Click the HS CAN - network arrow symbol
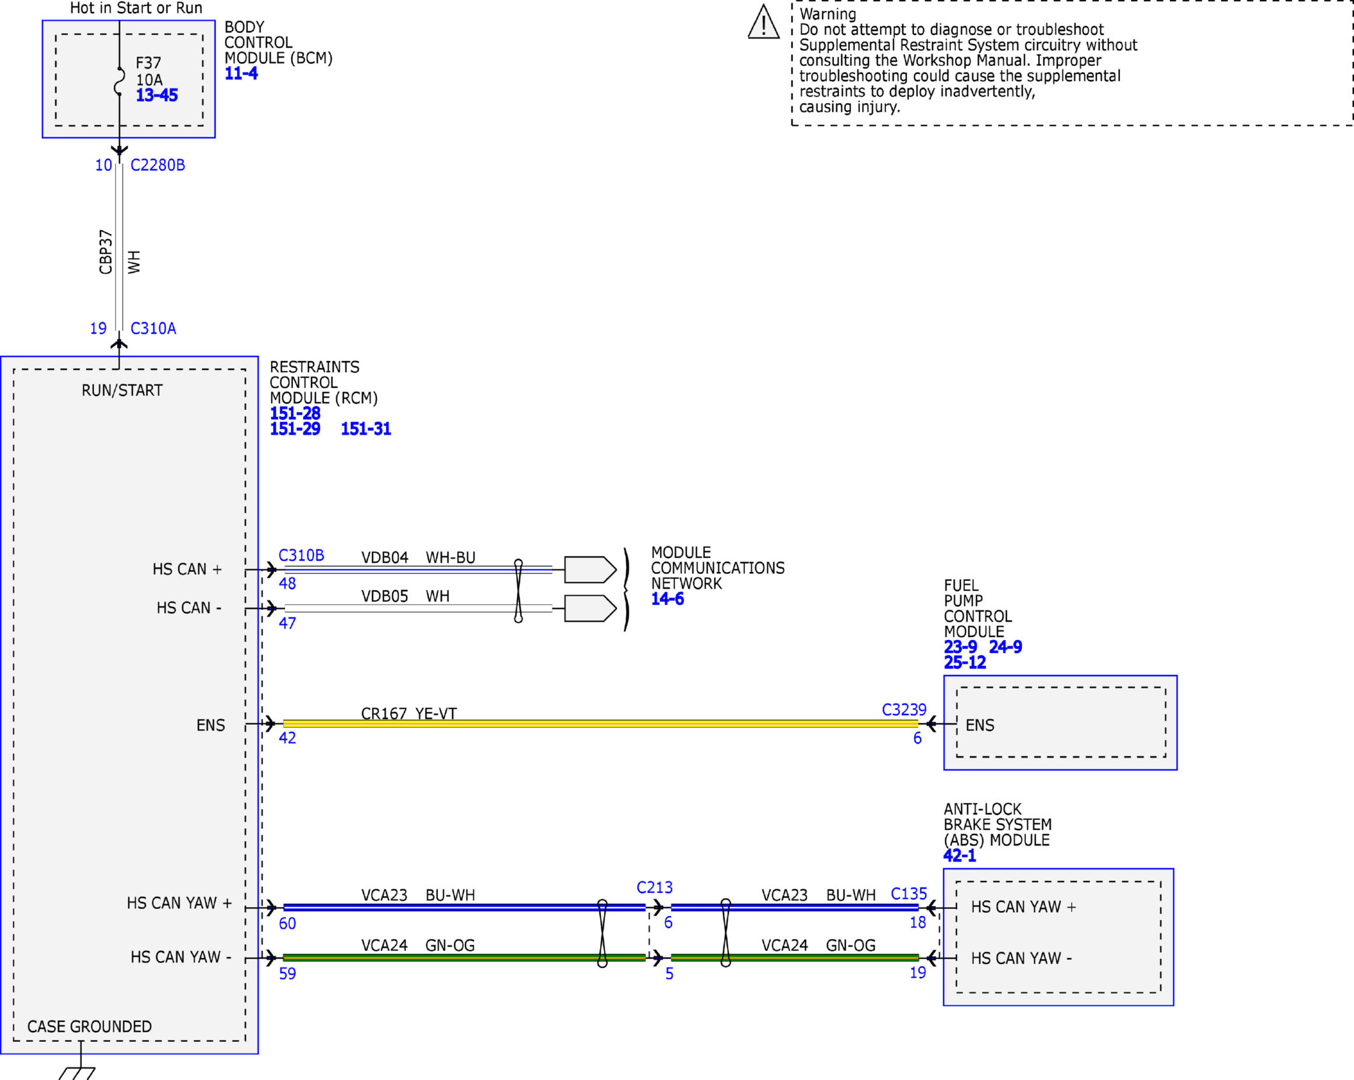Screen dimensions: 1354x1080 590,608
